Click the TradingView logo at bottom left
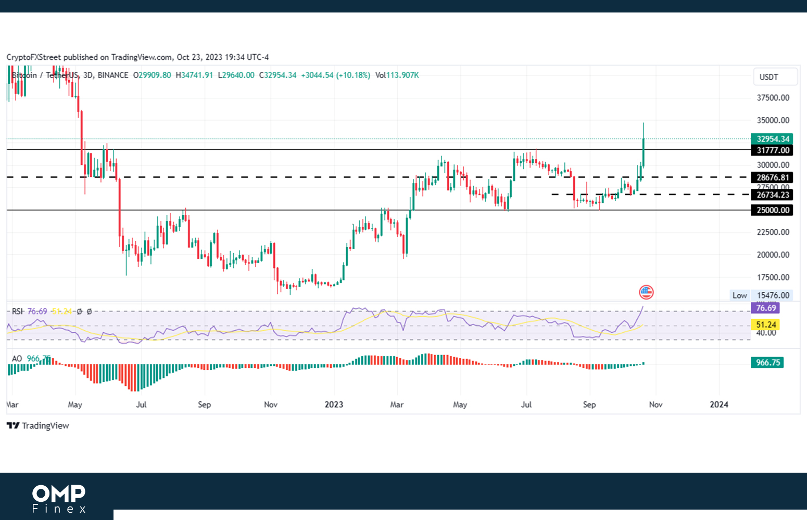This screenshot has height=520, width=807. [37, 425]
